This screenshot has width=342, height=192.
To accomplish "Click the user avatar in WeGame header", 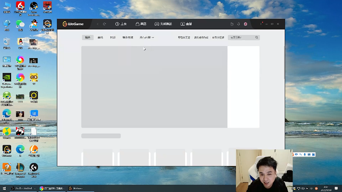I will tap(245, 24).
